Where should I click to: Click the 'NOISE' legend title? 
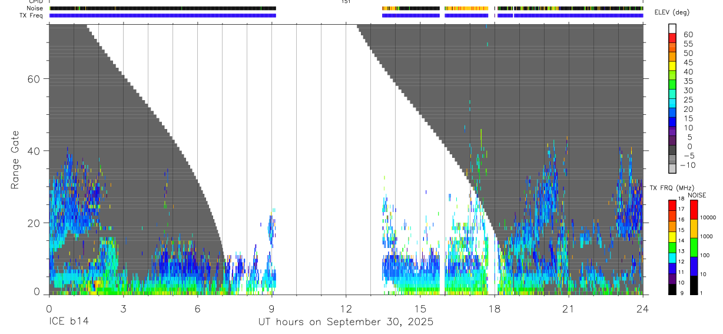(x=696, y=196)
